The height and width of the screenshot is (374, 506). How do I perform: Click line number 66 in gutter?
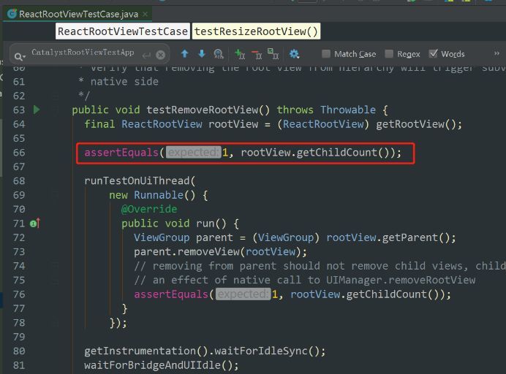19,153
